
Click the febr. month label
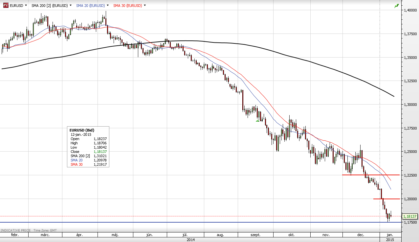click(x=14, y=235)
